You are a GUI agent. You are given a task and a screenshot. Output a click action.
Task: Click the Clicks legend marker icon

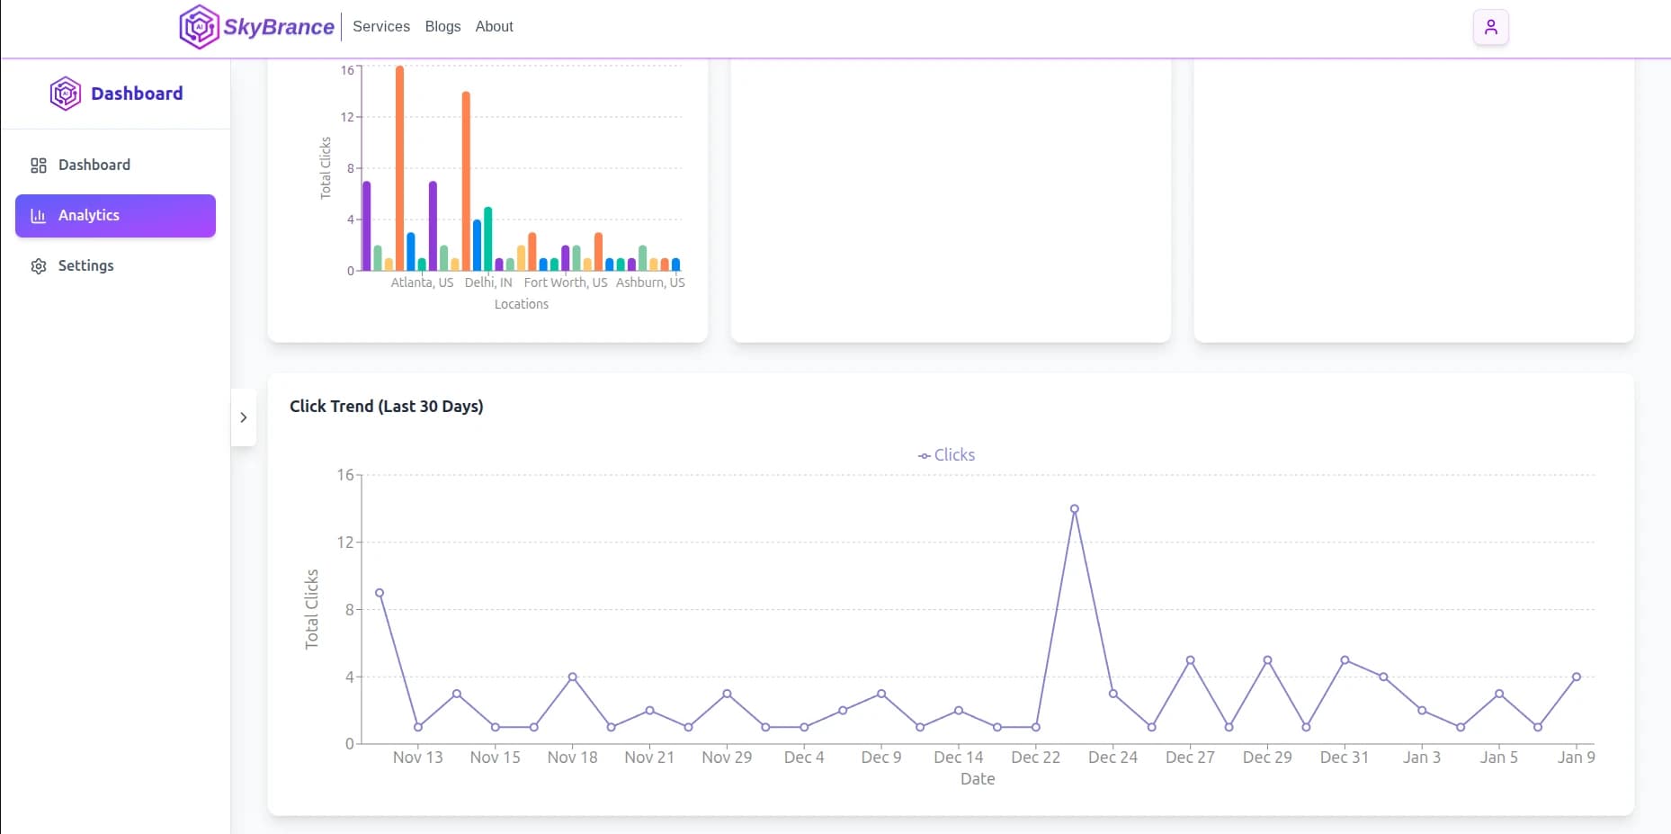coord(924,456)
